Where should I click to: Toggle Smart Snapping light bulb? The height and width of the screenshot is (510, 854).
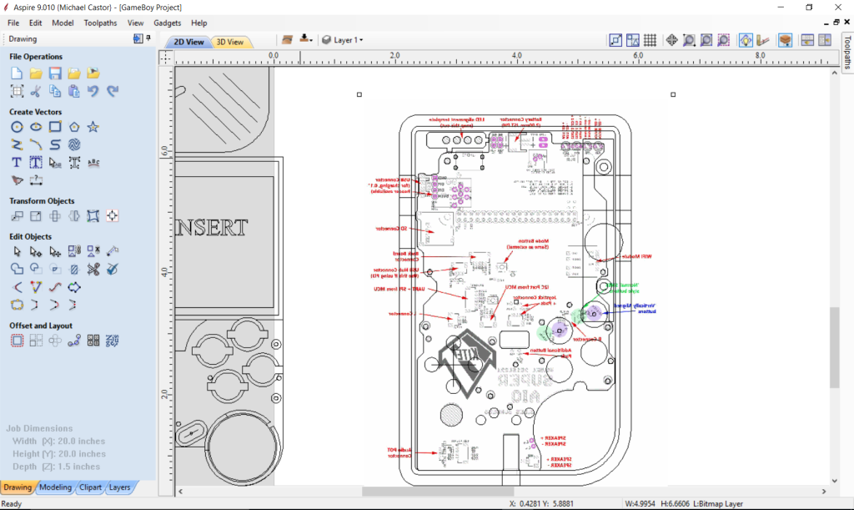click(746, 40)
